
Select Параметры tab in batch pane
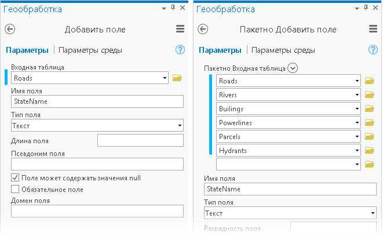point(220,50)
